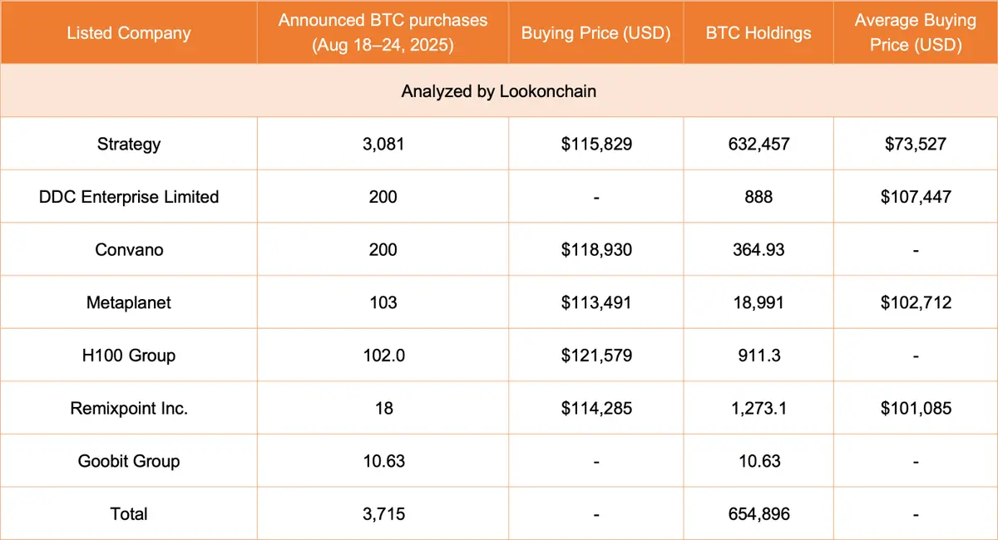Select the Convano company cell
Screen dimensions: 998x540
(129, 249)
